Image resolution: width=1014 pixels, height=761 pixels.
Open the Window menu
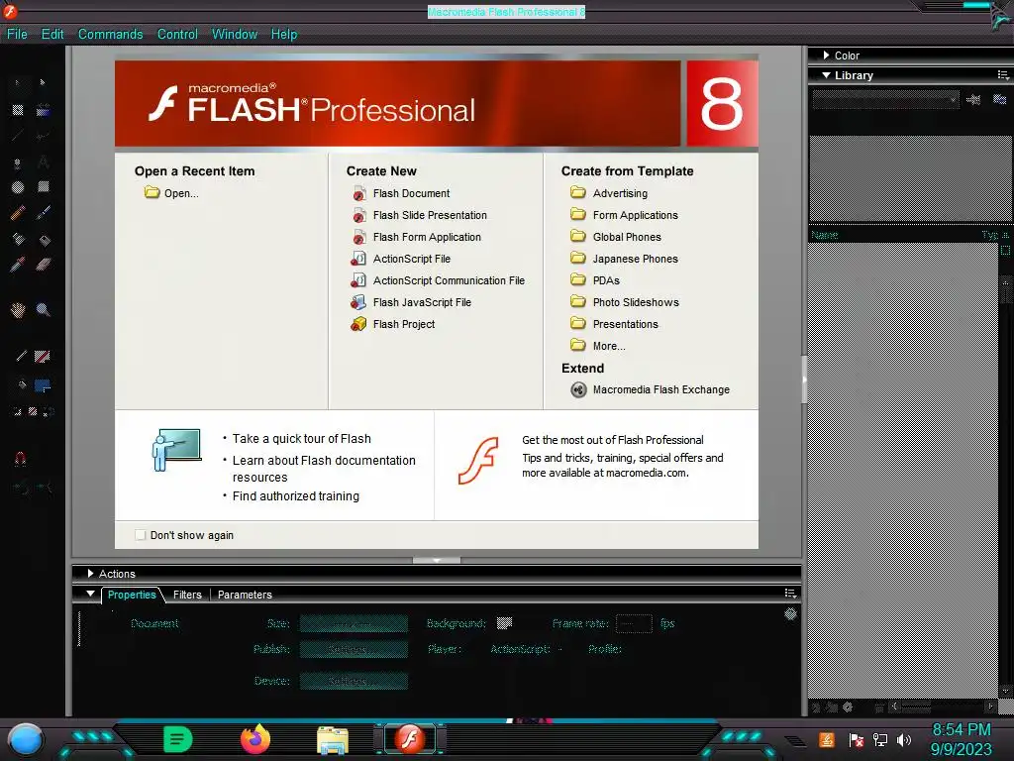235,34
